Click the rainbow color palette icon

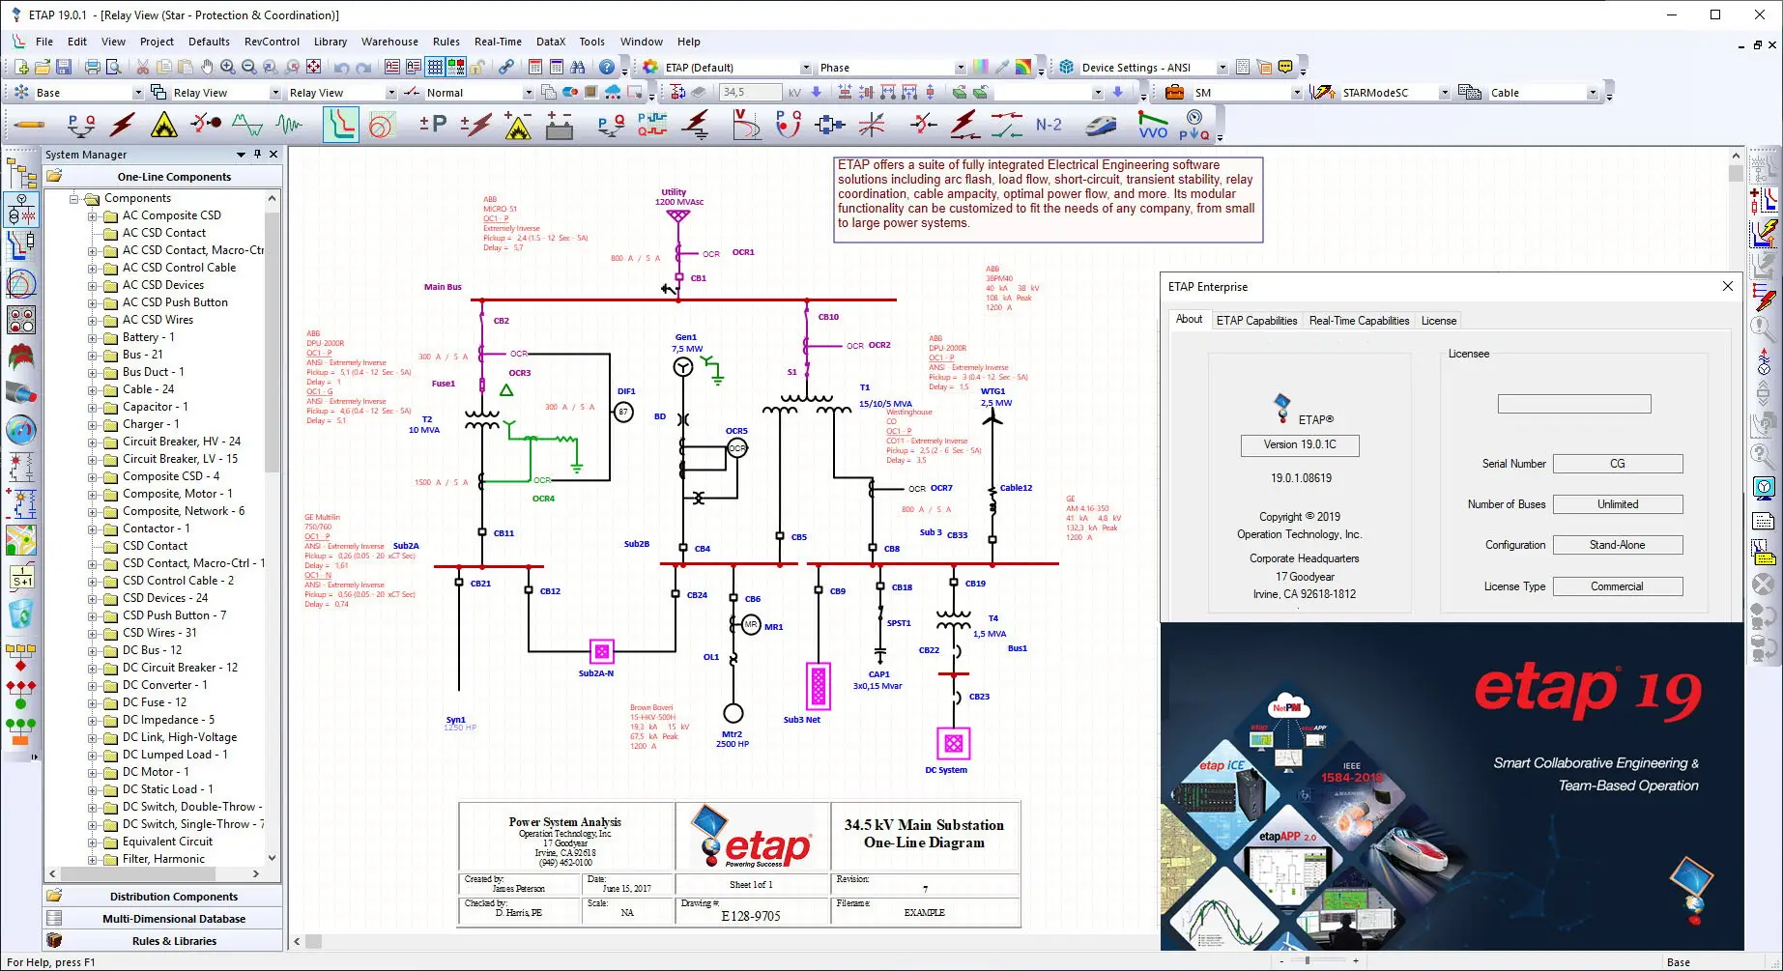[1022, 67]
